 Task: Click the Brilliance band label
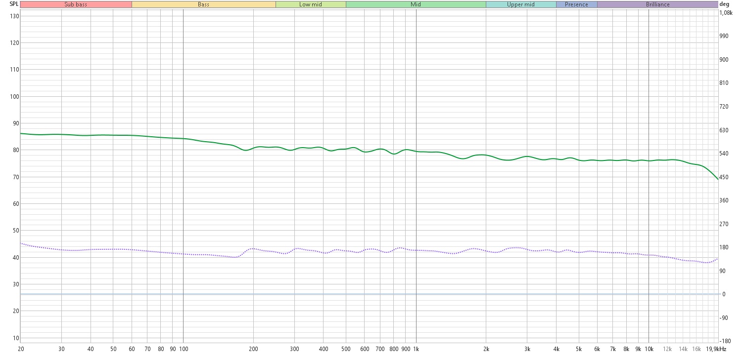pyautogui.click(x=657, y=4)
